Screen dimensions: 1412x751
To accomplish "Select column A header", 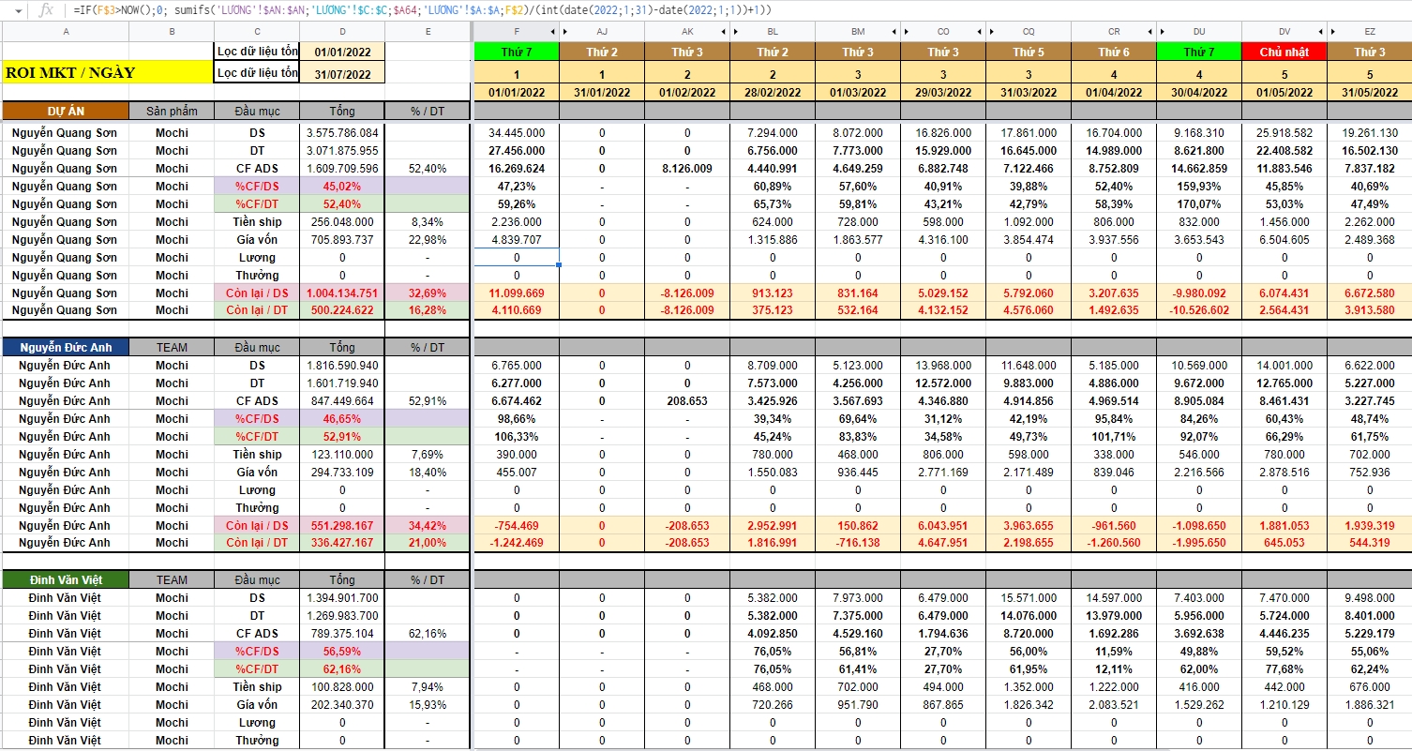I will tap(66, 32).
